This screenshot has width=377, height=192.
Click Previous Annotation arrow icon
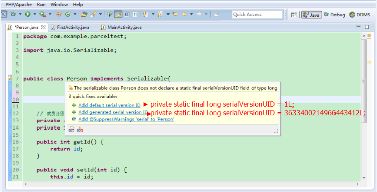(160, 15)
